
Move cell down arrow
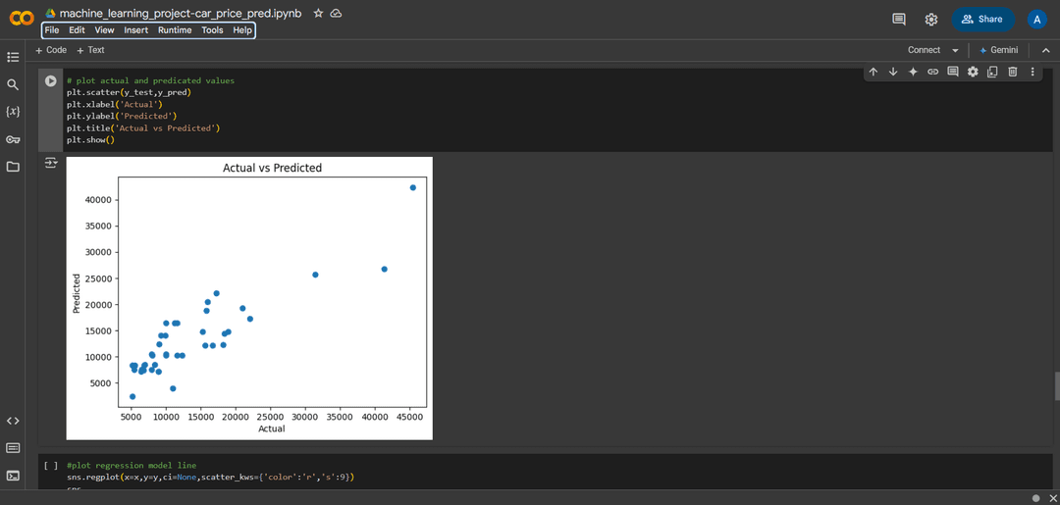click(893, 72)
